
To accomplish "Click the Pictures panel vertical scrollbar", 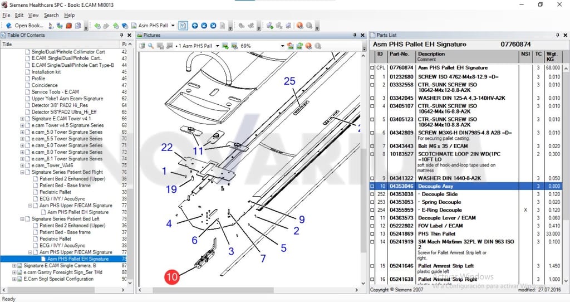I will pos(363,170).
